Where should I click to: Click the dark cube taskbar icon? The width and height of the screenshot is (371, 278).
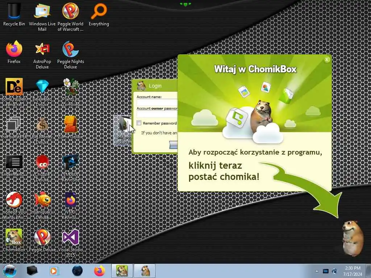32,271
